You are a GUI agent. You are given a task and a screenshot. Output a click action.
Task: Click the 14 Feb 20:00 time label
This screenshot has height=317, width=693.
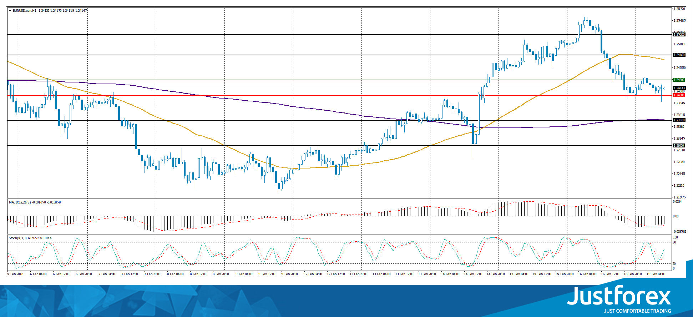[x=496, y=274]
